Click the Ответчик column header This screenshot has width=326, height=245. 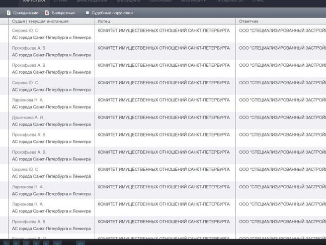(x=248, y=21)
